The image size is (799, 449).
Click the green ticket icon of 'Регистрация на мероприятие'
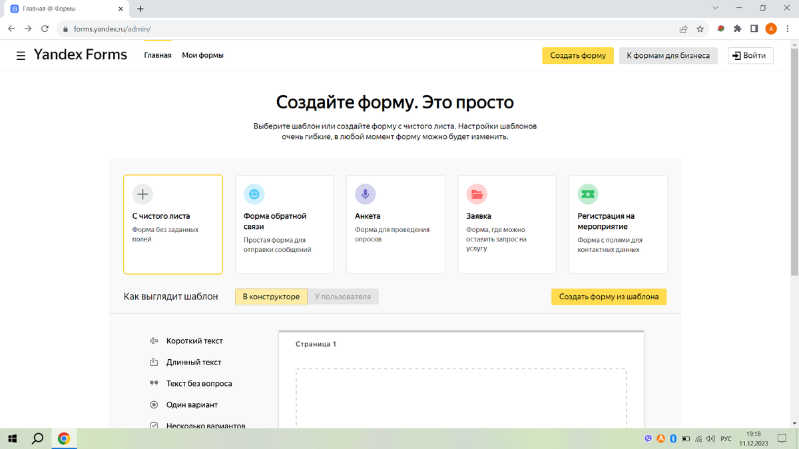tap(588, 194)
